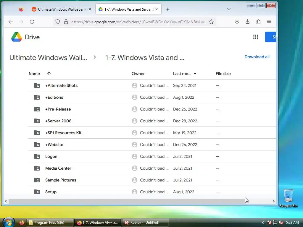303x227 pixels.
Task: Open the extensions puzzle icon
Action: point(258,22)
